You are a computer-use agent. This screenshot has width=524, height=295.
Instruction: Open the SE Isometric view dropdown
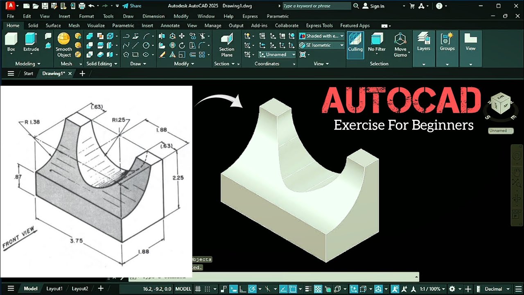(321, 45)
